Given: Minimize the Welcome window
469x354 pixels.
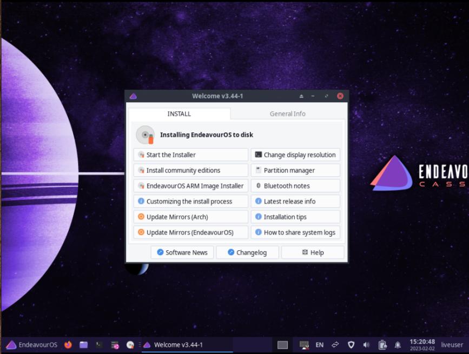Looking at the screenshot, I should (313, 96).
